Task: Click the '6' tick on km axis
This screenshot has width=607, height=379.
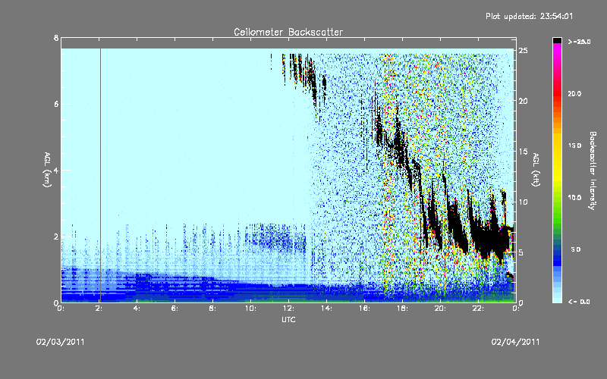Action: [56, 104]
